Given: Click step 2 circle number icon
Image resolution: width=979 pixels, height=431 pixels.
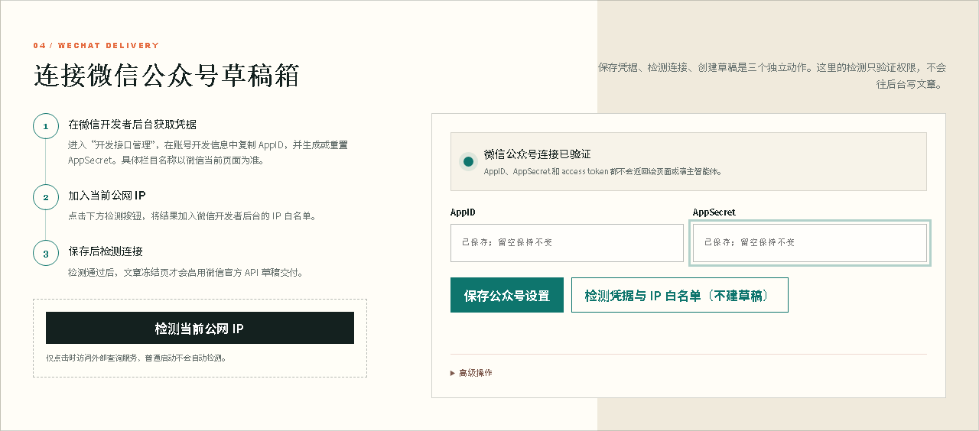Looking at the screenshot, I should tap(46, 197).
